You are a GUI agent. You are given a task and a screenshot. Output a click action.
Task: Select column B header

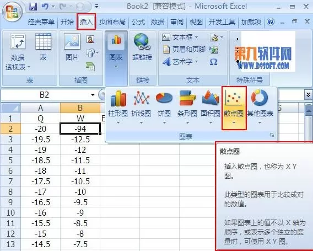80,108
